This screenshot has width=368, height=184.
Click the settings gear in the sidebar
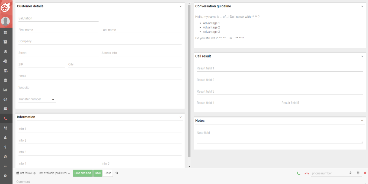[5, 176]
